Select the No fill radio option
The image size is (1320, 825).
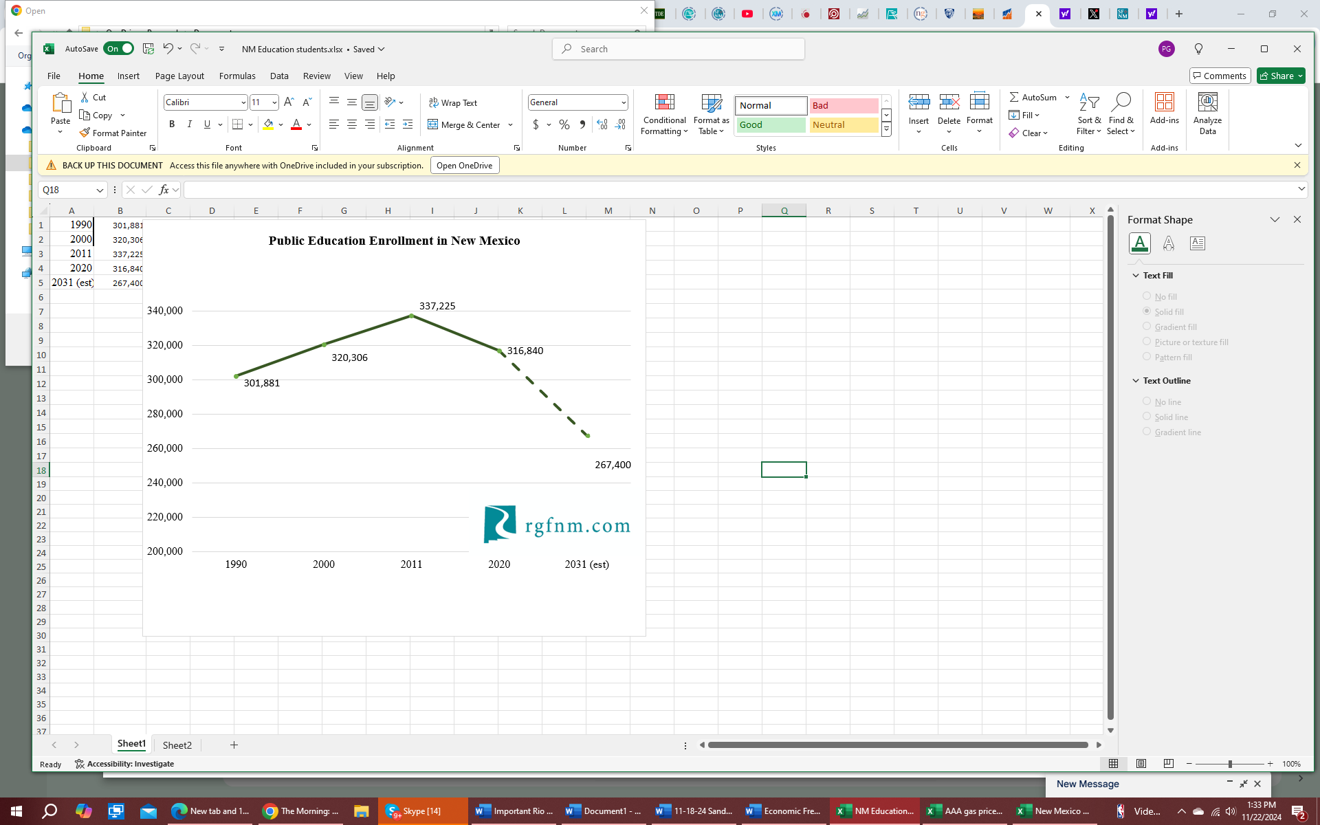click(1147, 296)
